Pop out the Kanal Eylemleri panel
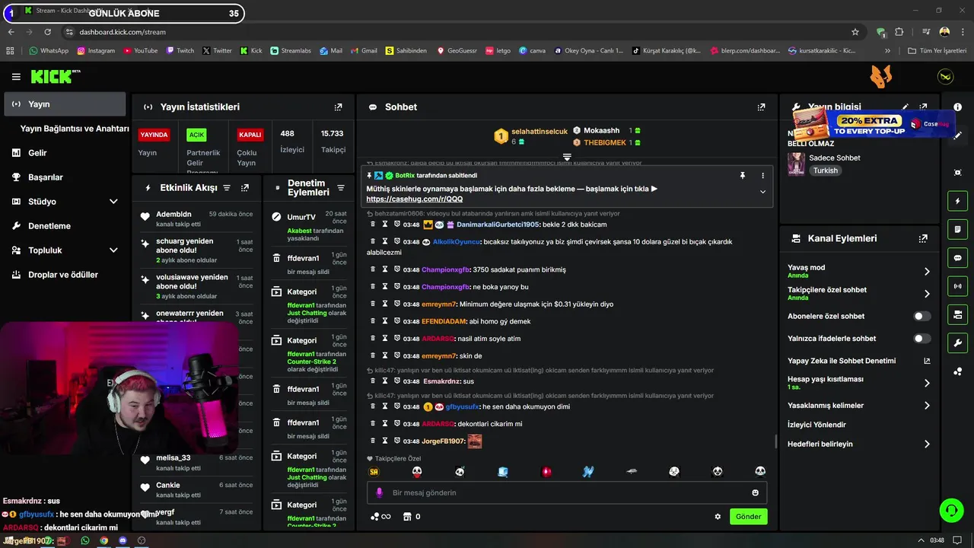 tap(923, 238)
